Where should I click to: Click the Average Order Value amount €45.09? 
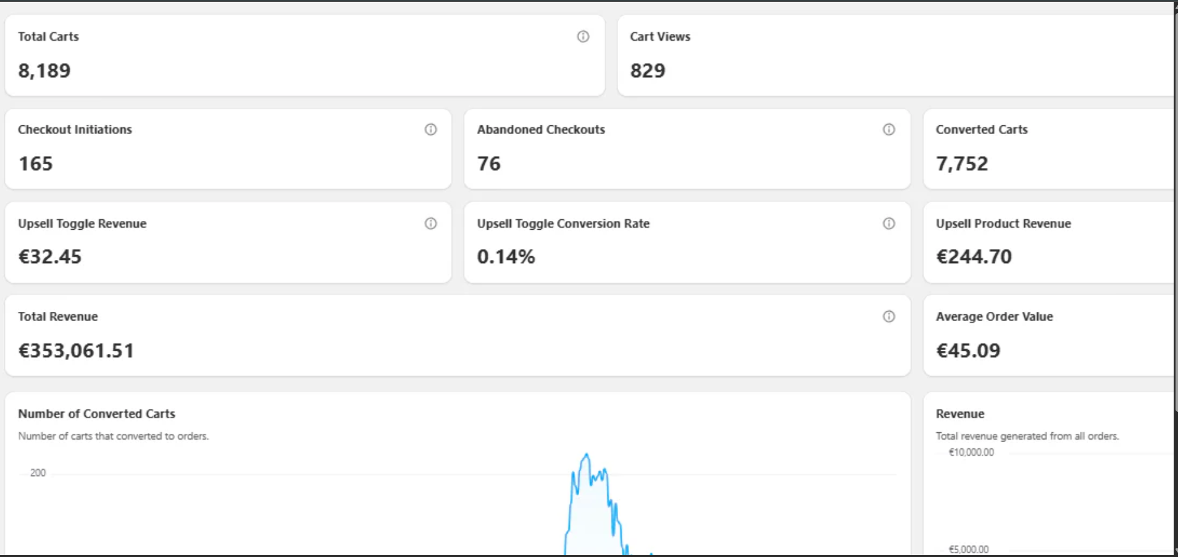click(x=968, y=351)
